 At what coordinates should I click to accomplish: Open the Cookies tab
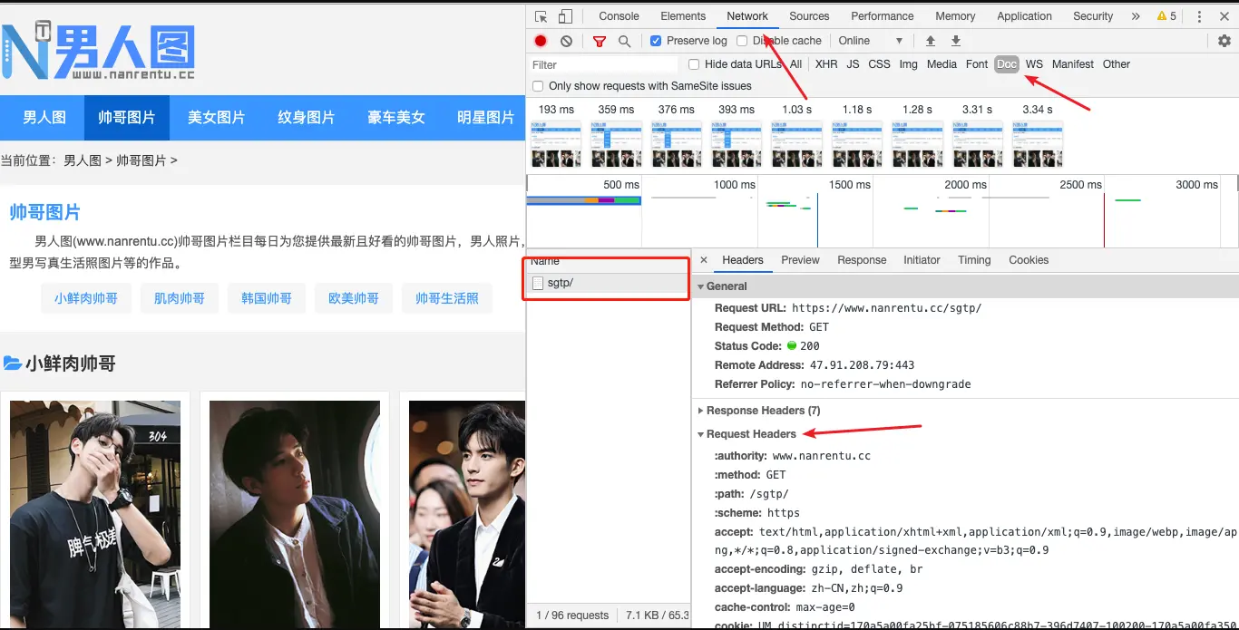coord(1029,260)
